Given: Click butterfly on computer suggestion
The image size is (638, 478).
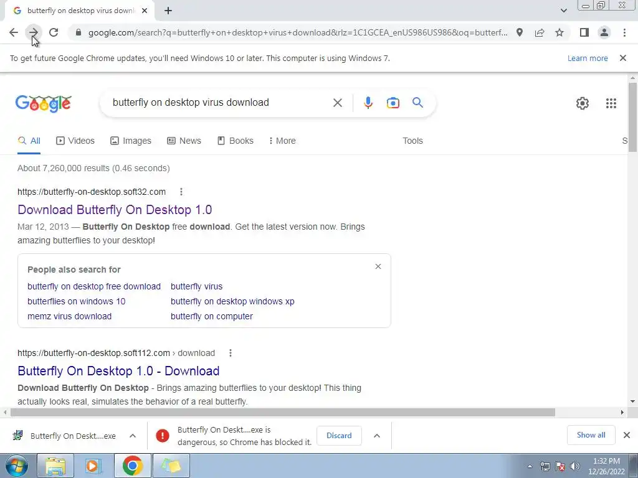Looking at the screenshot, I should point(212,317).
